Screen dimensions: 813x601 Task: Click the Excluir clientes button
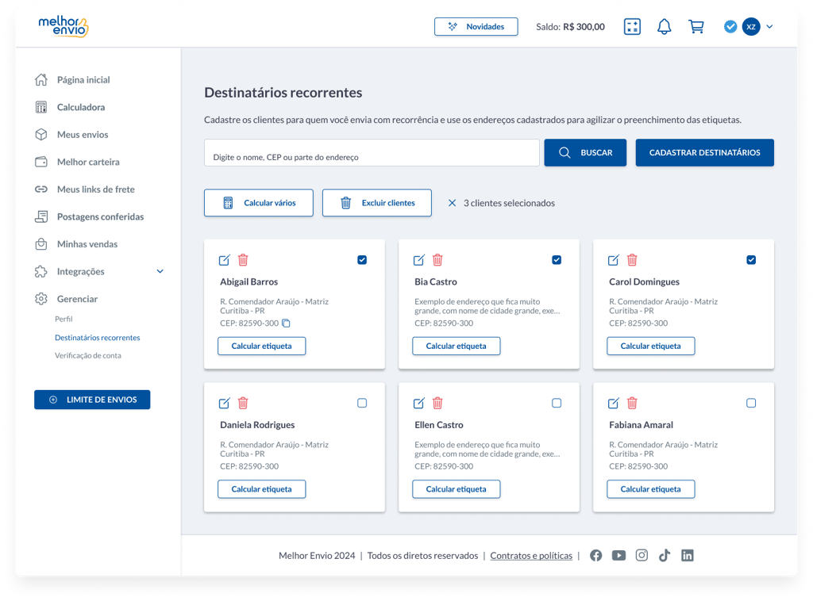coord(377,203)
